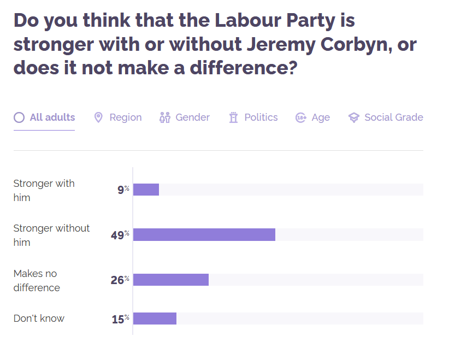Image resolution: width=449 pixels, height=342 pixels.
Task: Click the 49% Stronger without him bar
Action: coord(204,234)
